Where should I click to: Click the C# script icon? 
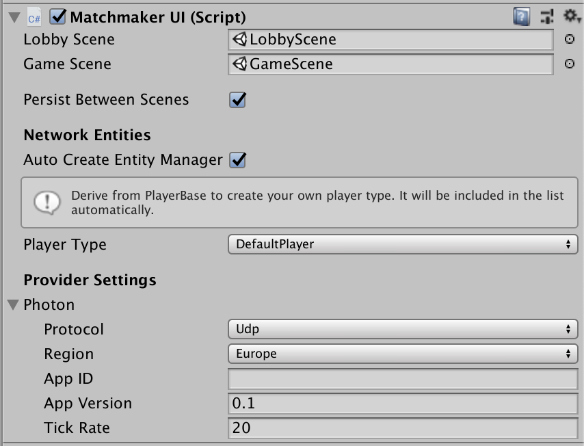coord(34,18)
